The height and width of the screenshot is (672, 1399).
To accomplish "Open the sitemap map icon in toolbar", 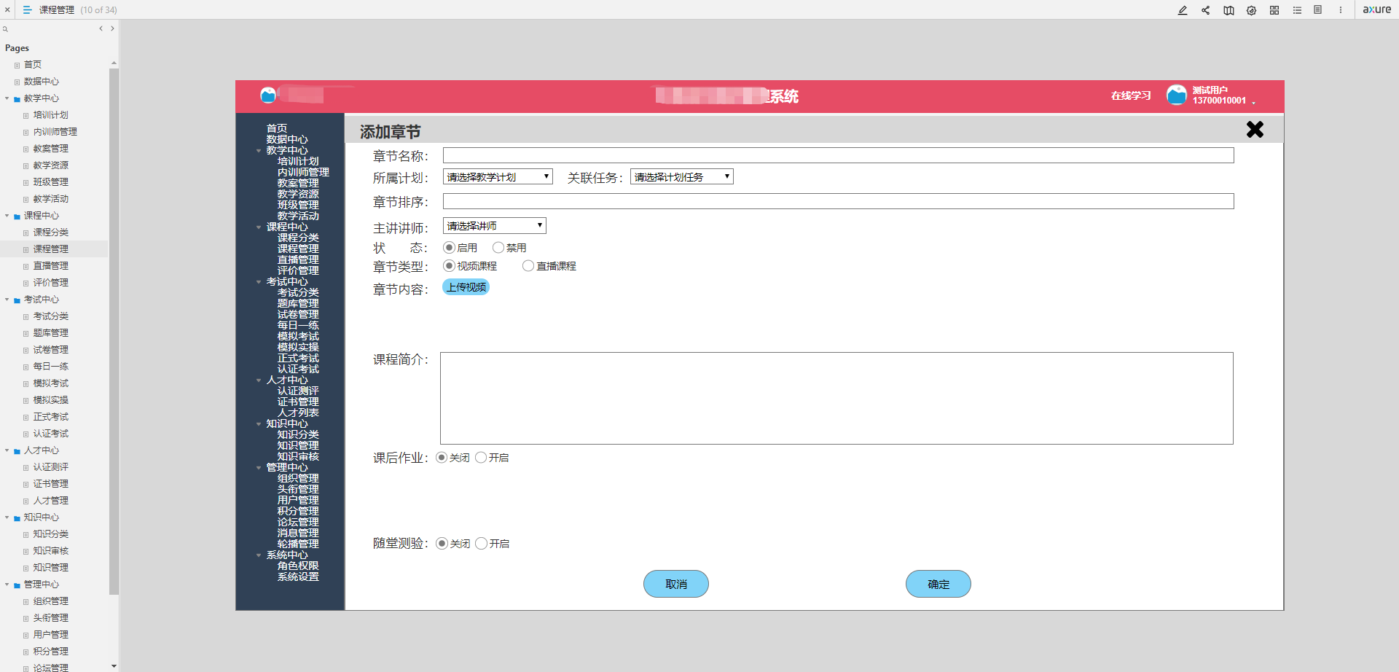I will point(1228,10).
